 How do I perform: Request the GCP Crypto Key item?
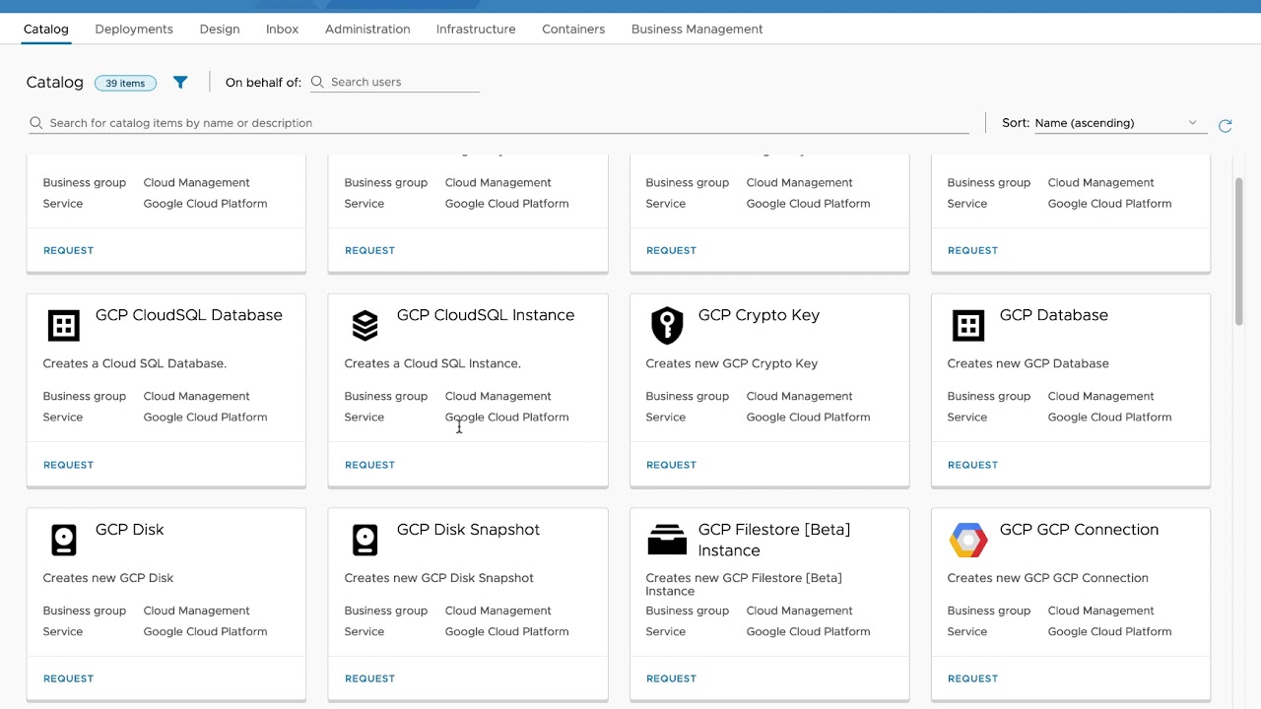(x=671, y=465)
